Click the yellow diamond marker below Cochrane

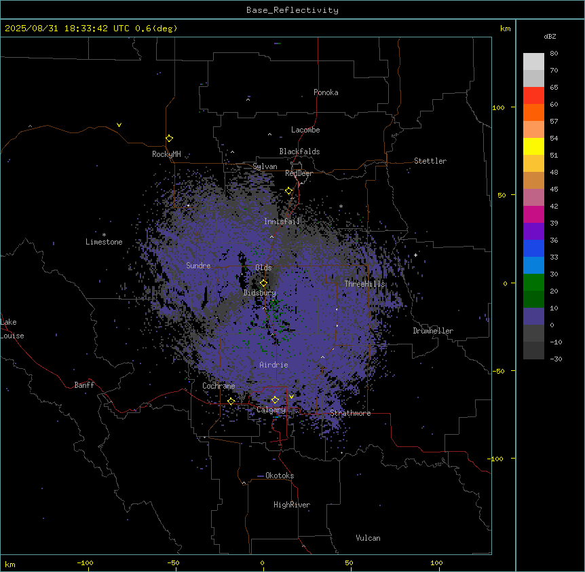[x=231, y=401]
